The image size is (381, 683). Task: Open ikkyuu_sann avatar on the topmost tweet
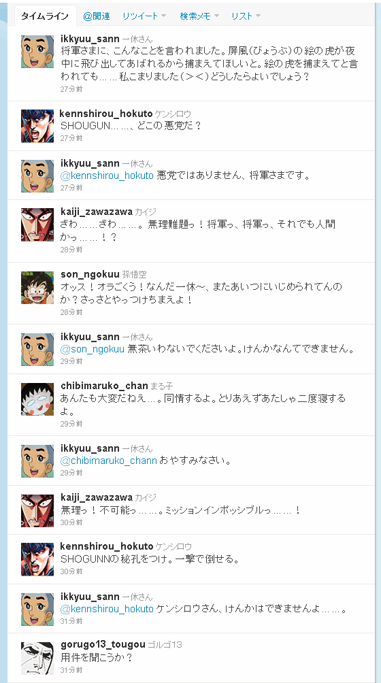click(x=37, y=52)
